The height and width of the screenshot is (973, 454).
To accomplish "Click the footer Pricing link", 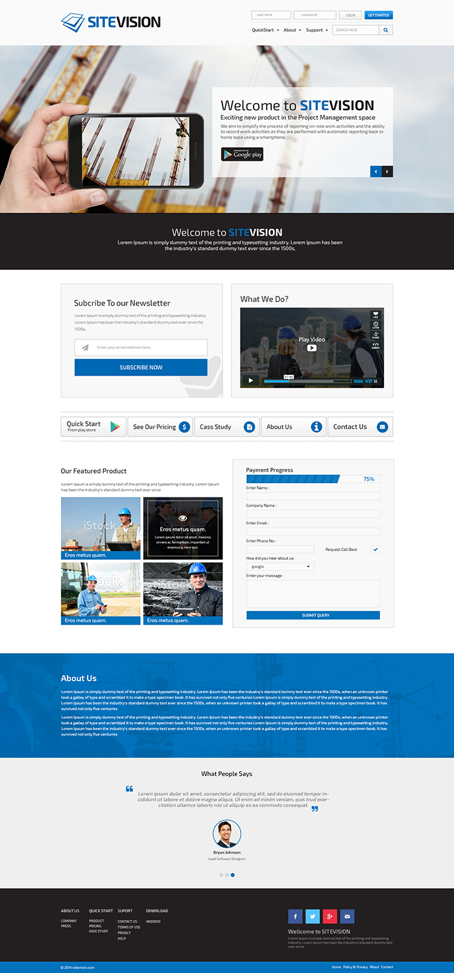I will tap(95, 926).
